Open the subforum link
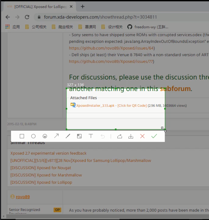The width and height of the screenshot is (209, 220). 175,89
